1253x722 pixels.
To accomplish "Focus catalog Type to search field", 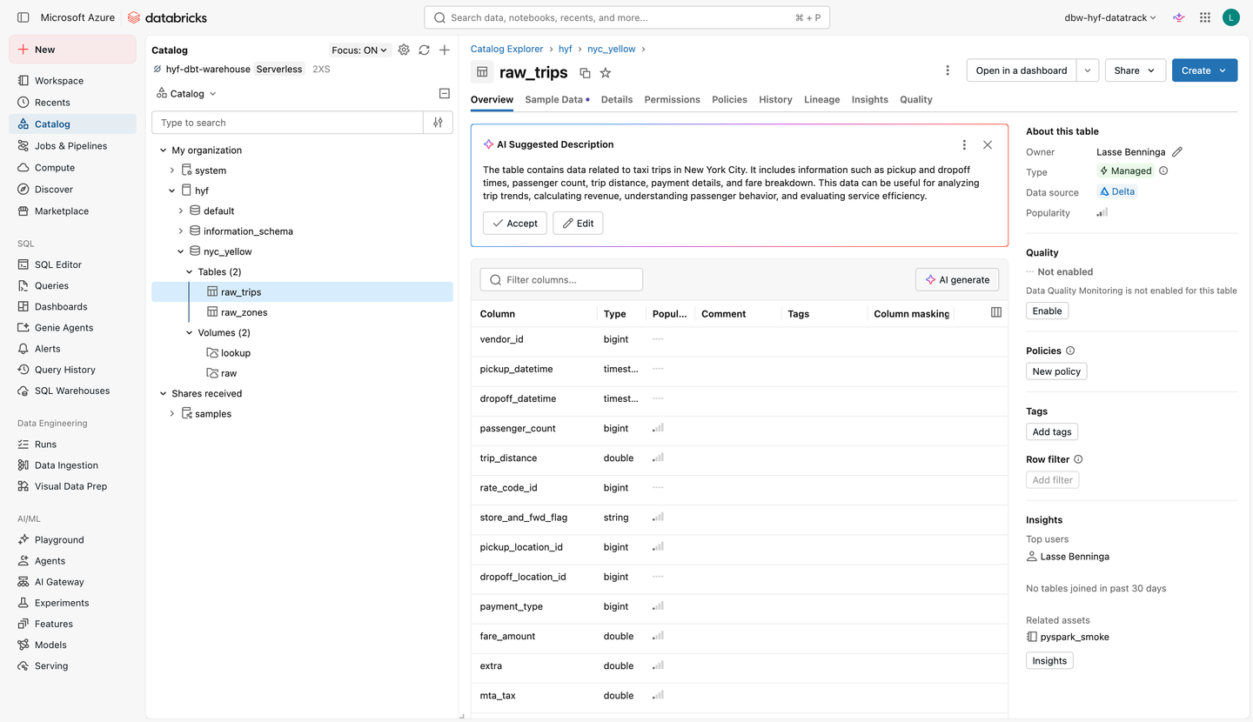I will (x=288, y=123).
